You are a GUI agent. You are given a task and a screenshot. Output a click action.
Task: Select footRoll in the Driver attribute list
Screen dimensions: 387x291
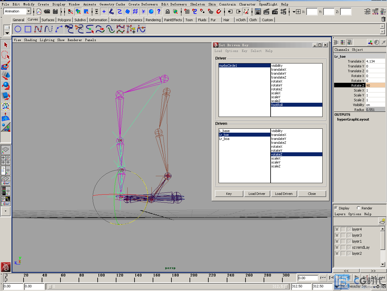pos(296,105)
